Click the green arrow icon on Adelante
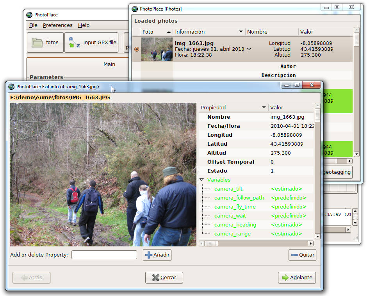The width and height of the screenshot is (369, 296). coord(285,278)
